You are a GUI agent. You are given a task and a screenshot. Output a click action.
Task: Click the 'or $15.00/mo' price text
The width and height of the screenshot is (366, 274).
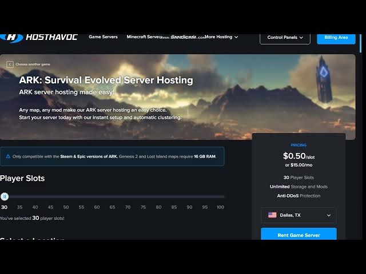coord(299,165)
